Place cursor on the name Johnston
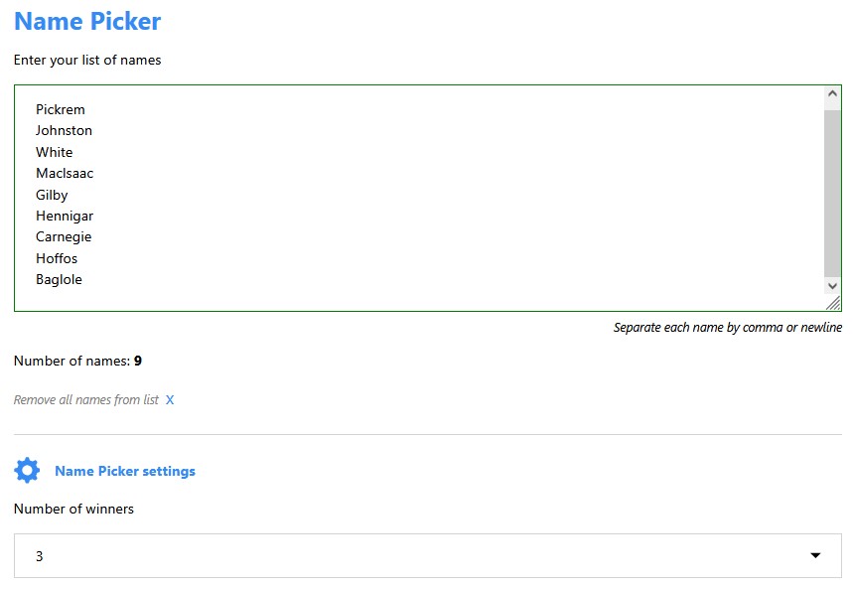 64,130
